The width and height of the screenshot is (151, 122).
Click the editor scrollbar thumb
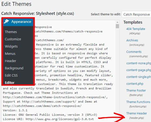click(x=117, y=26)
